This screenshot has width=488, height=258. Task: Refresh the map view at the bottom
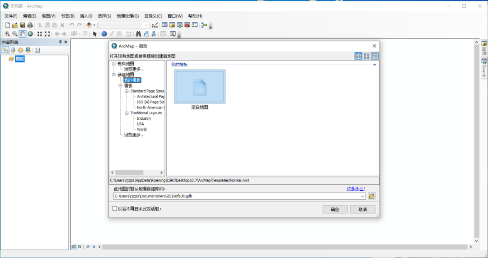(x=88, y=247)
